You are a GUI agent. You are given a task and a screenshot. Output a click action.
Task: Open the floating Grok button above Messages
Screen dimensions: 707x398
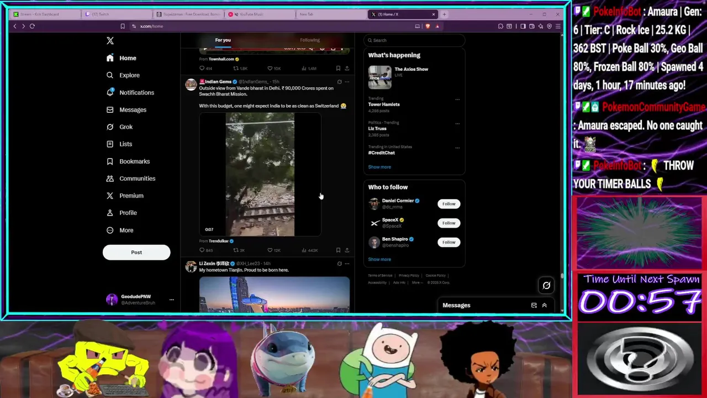click(x=546, y=285)
